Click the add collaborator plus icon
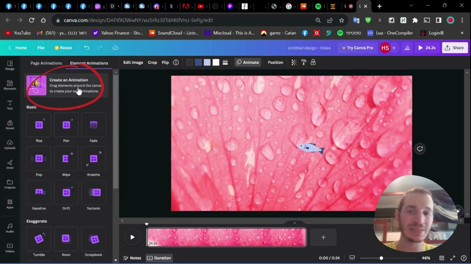The image size is (471, 264). (394, 48)
